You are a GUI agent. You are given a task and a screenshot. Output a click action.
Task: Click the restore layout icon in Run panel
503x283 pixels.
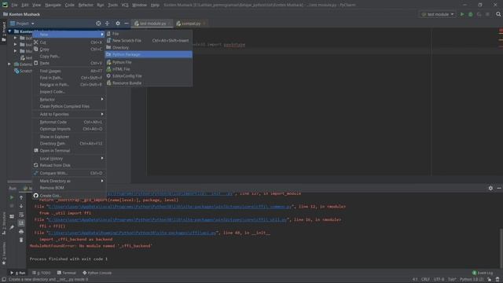[x=12, y=217]
